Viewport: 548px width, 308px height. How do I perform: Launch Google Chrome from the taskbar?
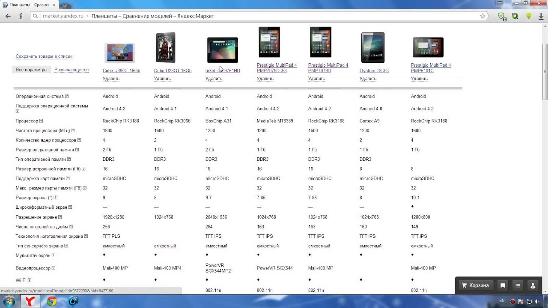(x=52, y=302)
